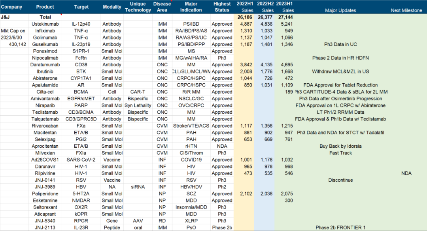Image resolution: width=427 pixels, height=231 pixels.
Task: Select 'Withdraw MCL&MZL in US' cell
Action: [x=340, y=71]
